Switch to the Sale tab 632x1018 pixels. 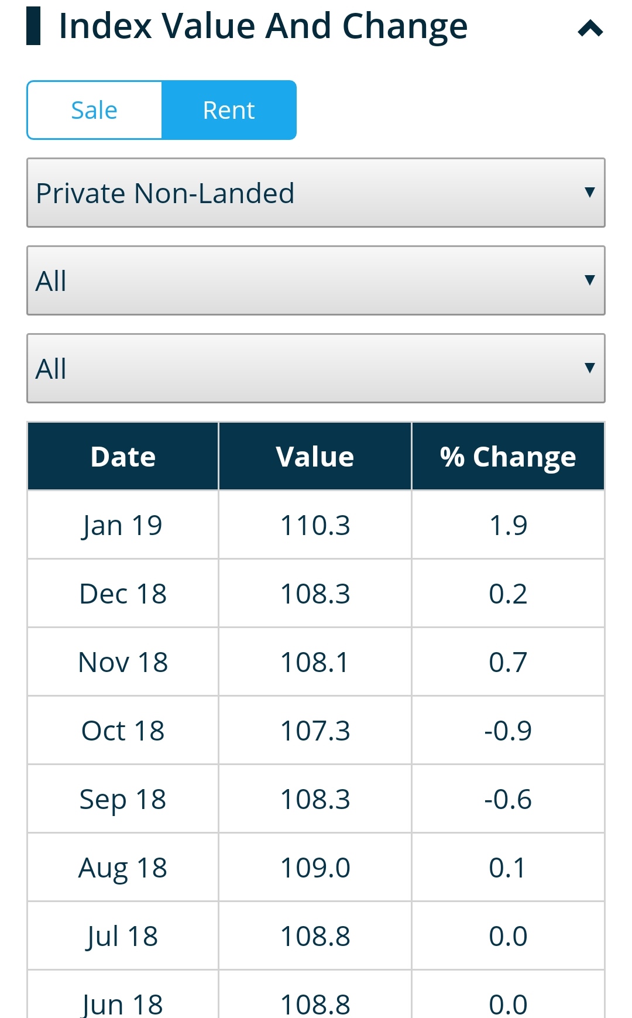[94, 110]
